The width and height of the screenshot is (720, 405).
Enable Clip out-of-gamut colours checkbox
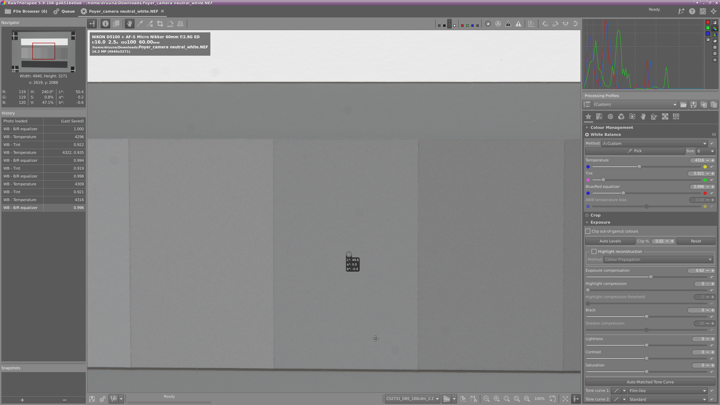(588, 231)
